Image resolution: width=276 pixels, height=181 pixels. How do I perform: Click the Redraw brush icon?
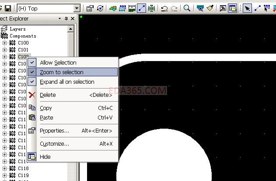pos(210,8)
